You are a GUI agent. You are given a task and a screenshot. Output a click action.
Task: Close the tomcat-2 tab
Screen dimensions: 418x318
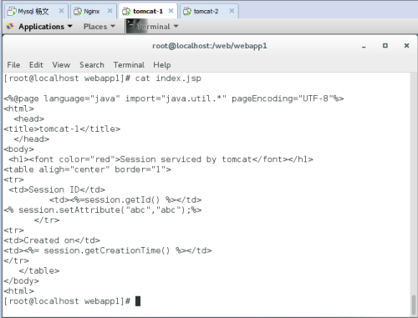[x=232, y=11]
